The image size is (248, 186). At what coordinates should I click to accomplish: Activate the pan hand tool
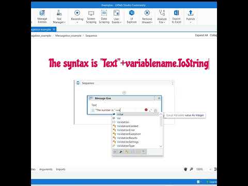pyautogui.click(x=185, y=169)
